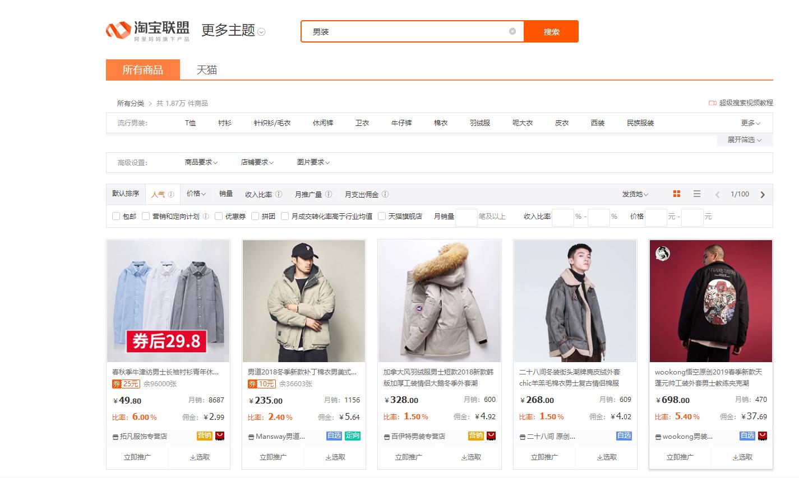Click the wookong jacket product thumbnail
Image resolution: width=799 pixels, height=478 pixels.
click(710, 301)
